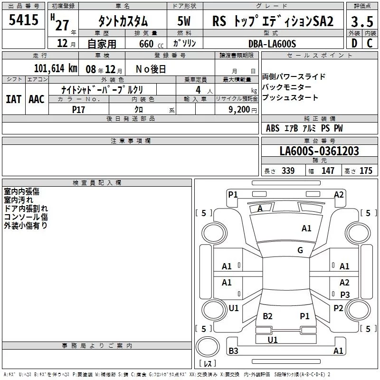380x380 pixels.
Task: Click the B3 mark on the diagram
Action: click(x=233, y=351)
